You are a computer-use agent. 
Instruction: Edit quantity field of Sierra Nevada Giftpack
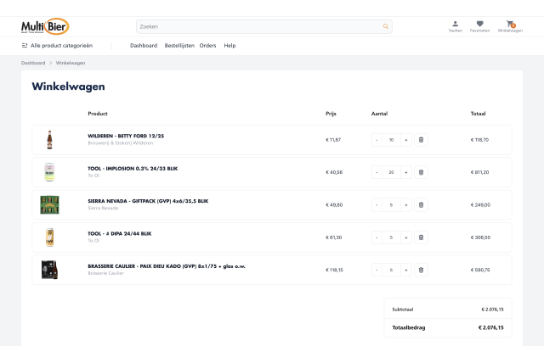coord(391,205)
